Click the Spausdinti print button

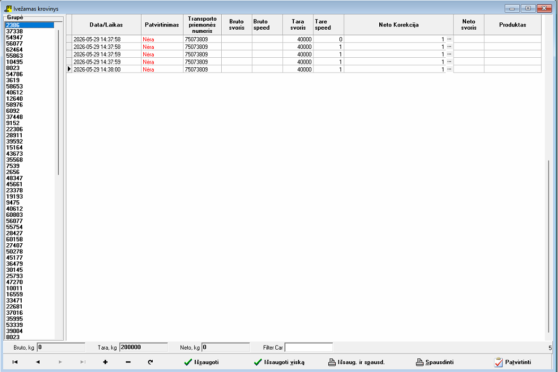(x=435, y=362)
